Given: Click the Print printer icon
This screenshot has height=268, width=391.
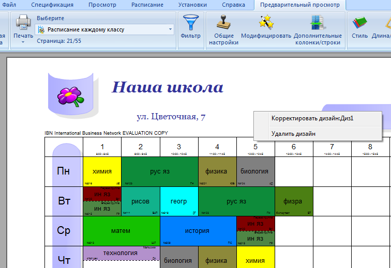Looking at the screenshot, I should (23, 22).
